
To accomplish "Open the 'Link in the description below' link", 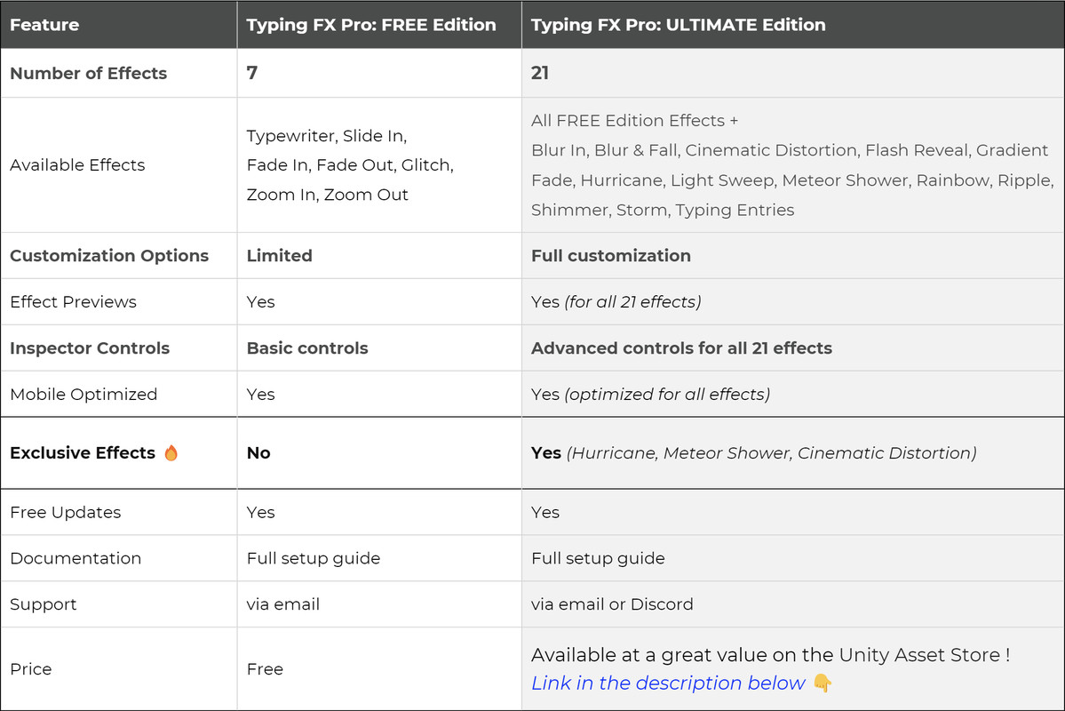I will click(668, 683).
